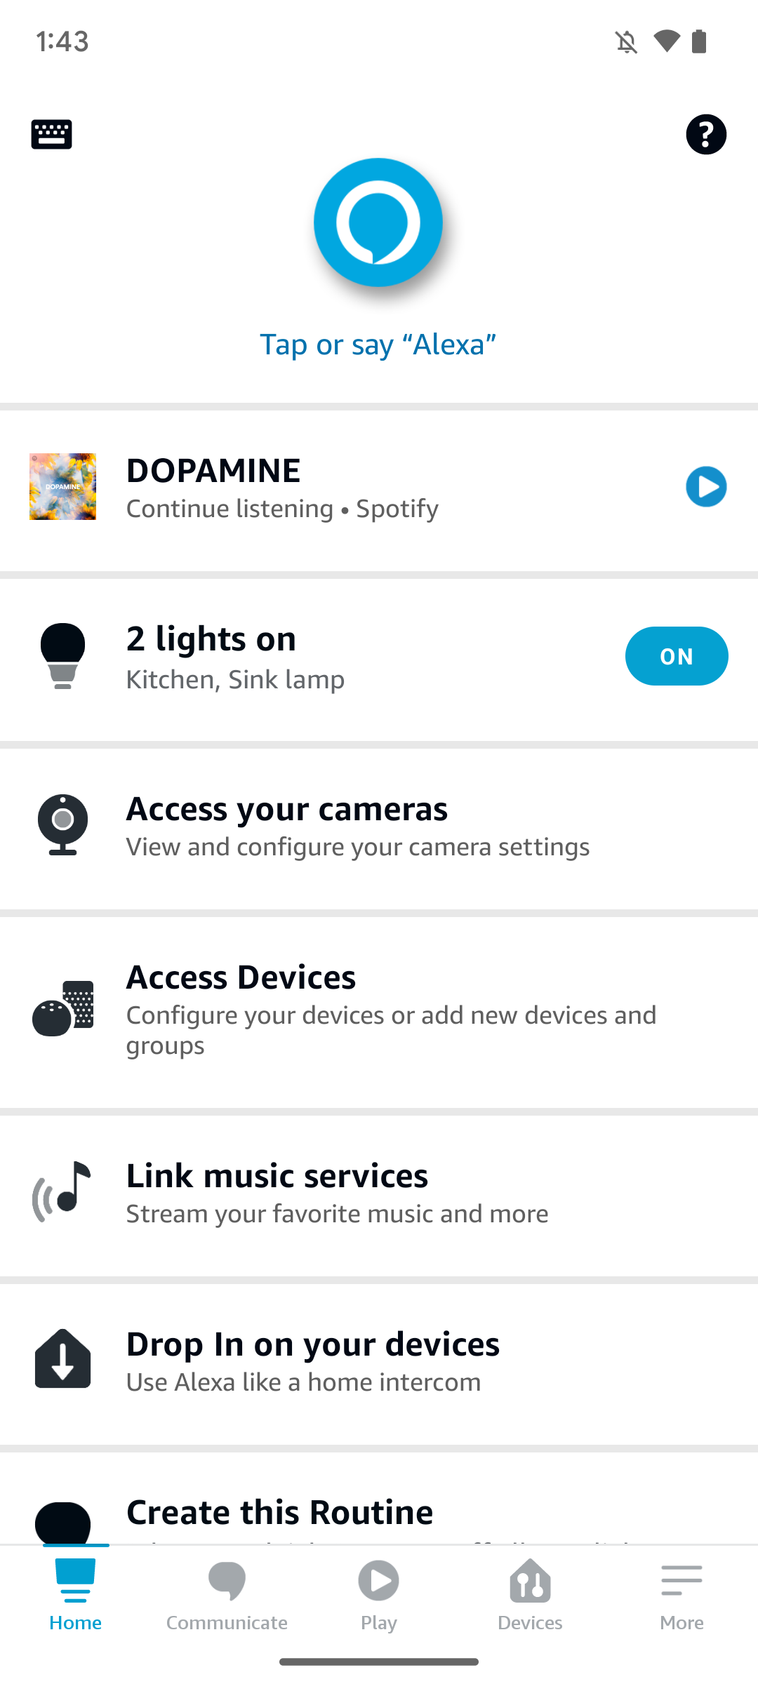758x1684 pixels.
Task: Tap the help question mark icon
Action: [705, 134]
